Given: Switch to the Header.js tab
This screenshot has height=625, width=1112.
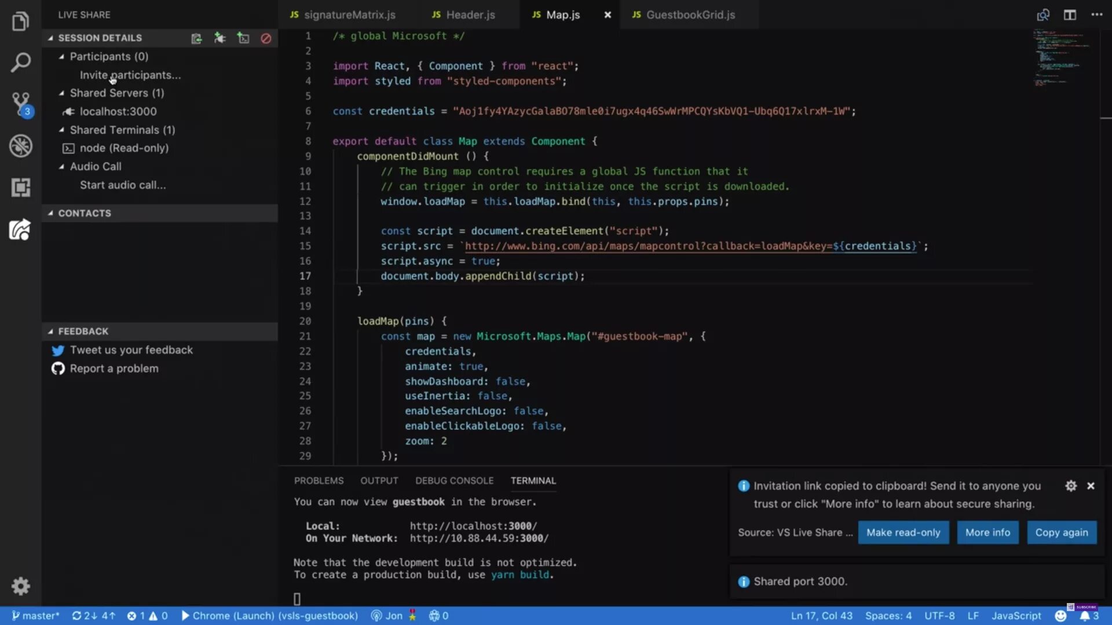Looking at the screenshot, I should 470,14.
